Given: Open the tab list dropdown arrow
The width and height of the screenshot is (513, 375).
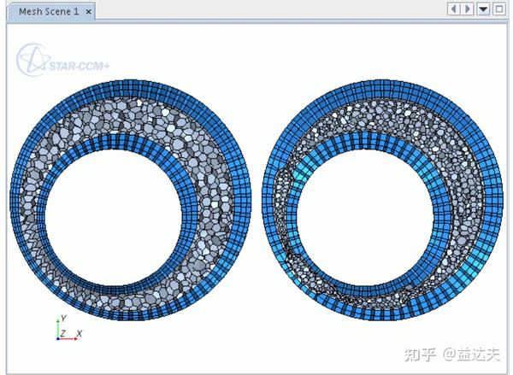Looking at the screenshot, I should [x=484, y=9].
